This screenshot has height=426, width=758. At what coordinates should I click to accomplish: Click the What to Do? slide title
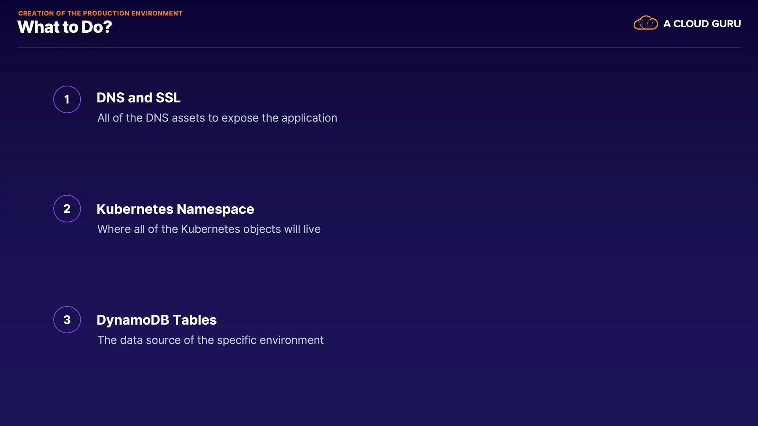[64, 27]
